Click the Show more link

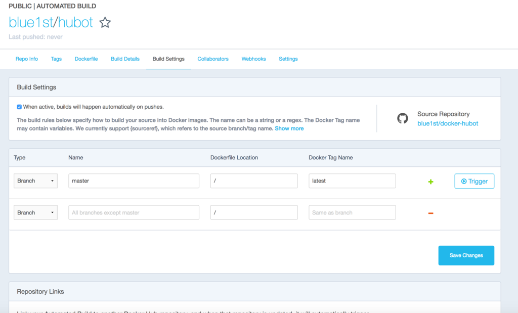[x=289, y=128]
